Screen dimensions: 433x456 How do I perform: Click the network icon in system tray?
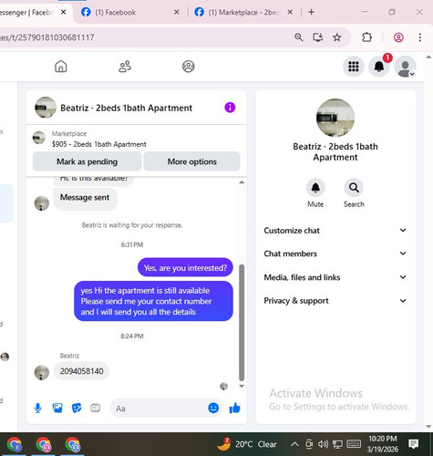click(x=337, y=444)
